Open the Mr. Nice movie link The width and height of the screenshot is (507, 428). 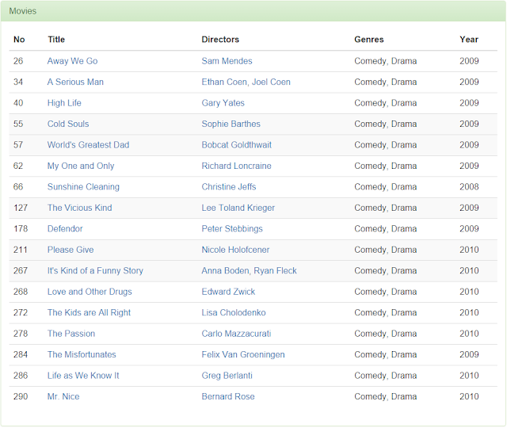point(63,396)
